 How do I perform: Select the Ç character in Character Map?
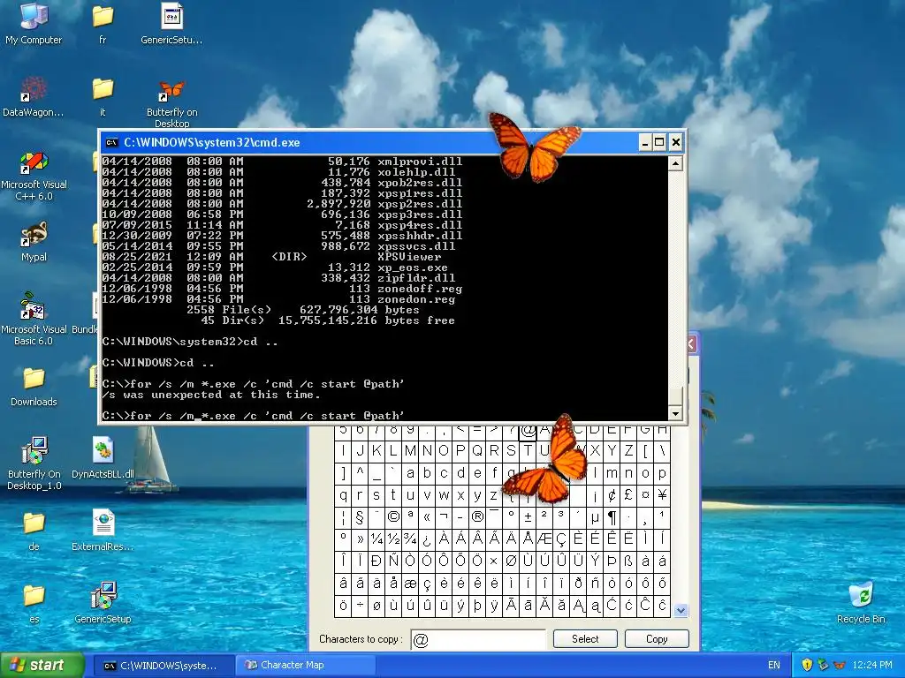pos(560,539)
